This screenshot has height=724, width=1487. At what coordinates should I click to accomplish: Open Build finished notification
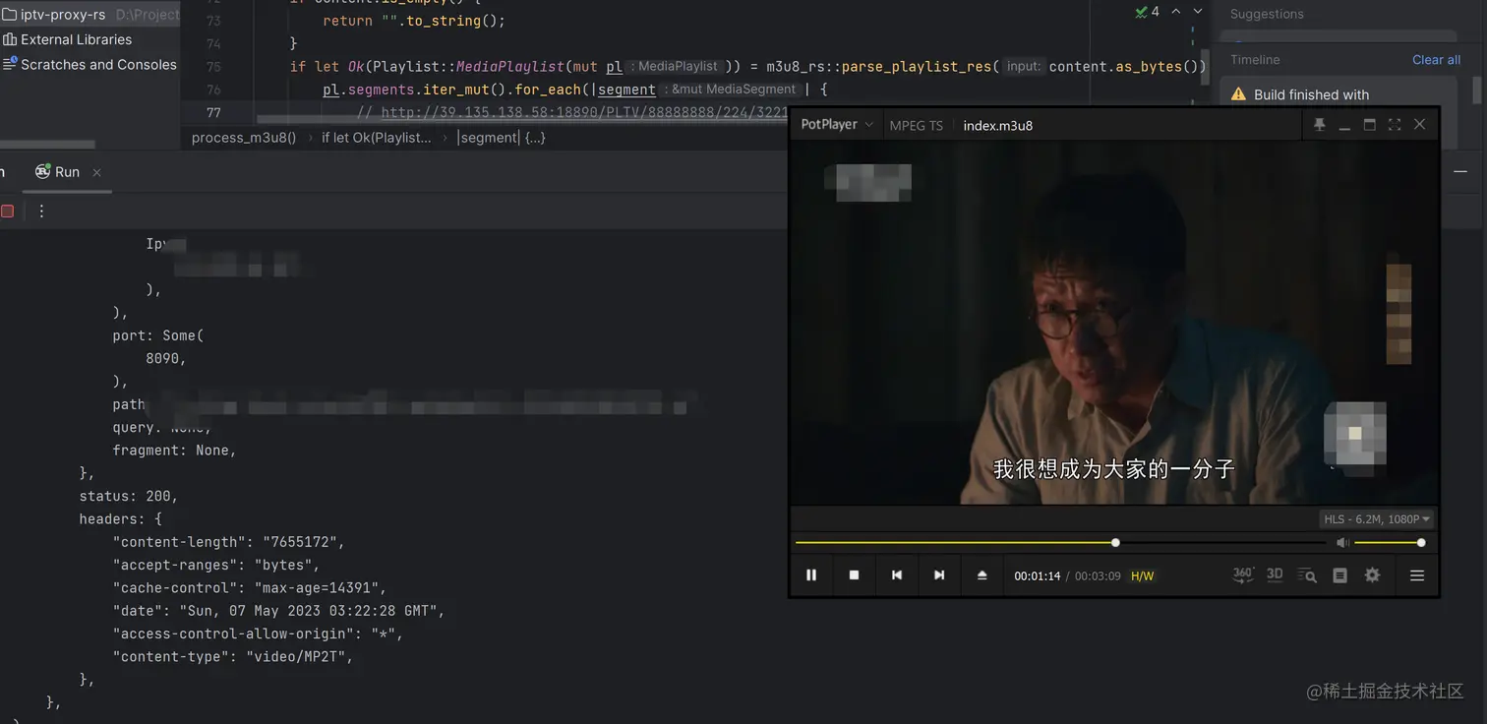pos(1311,94)
